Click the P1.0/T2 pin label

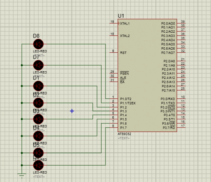click(126, 99)
